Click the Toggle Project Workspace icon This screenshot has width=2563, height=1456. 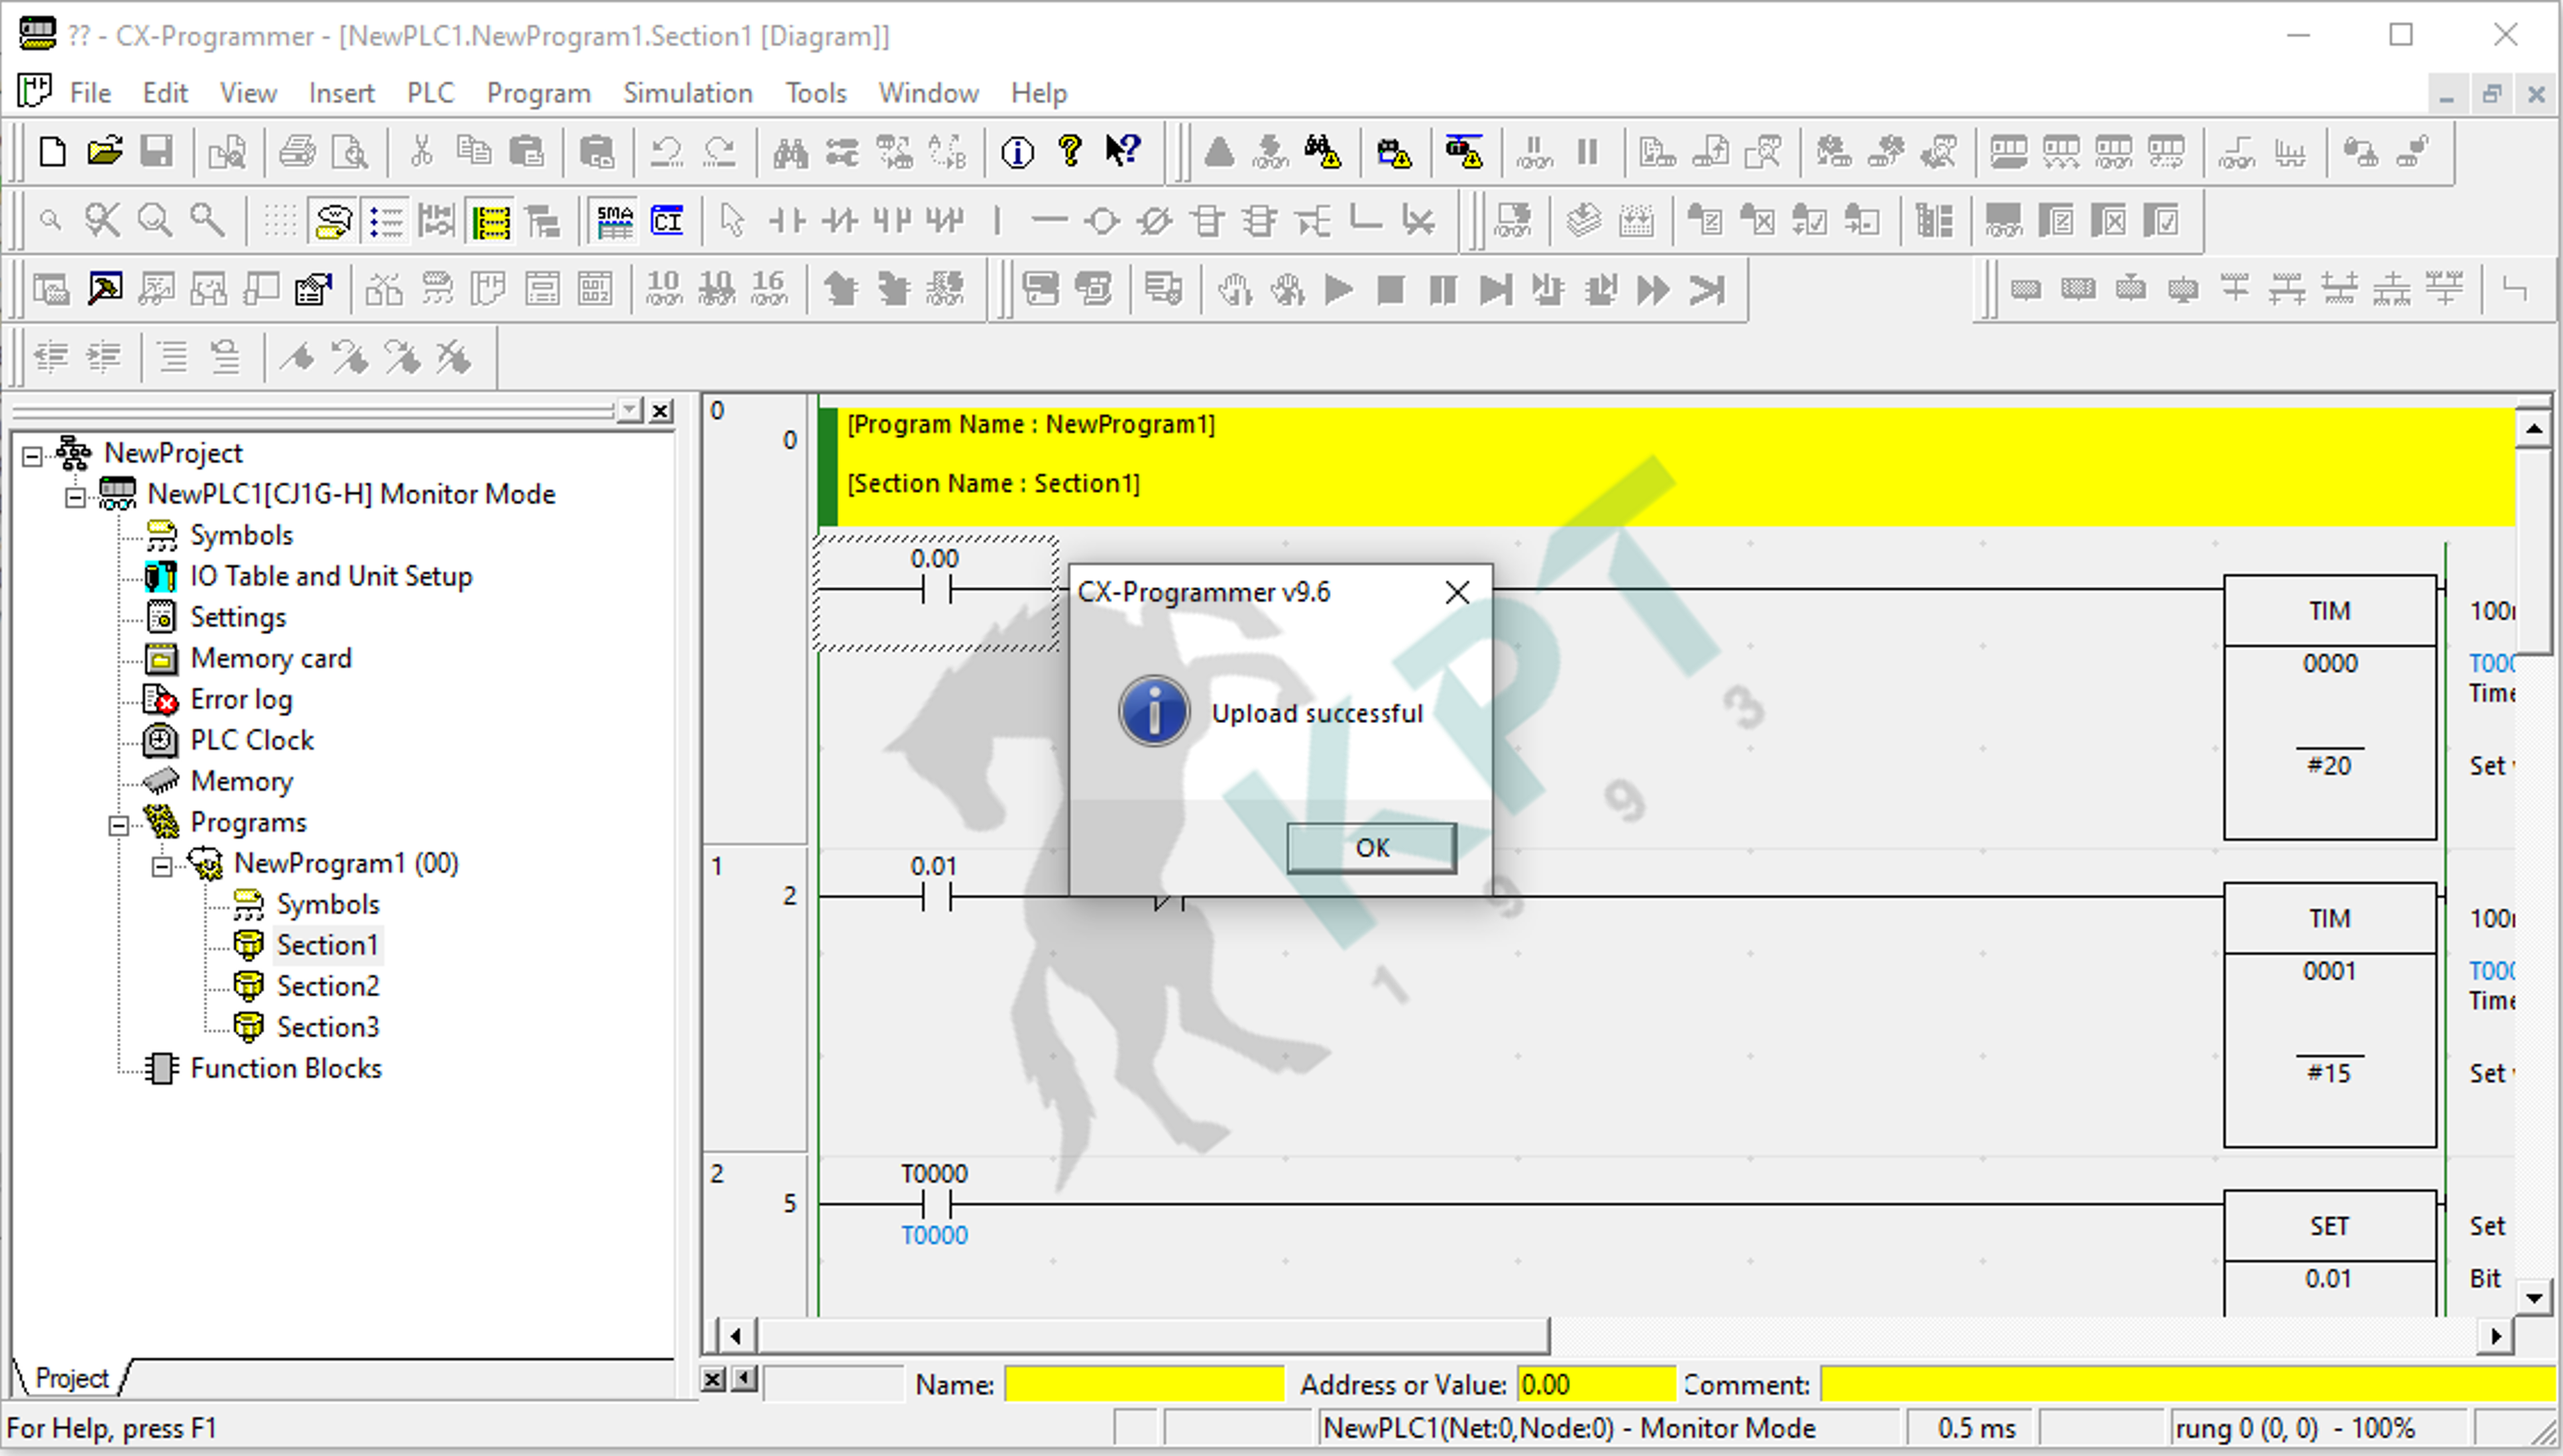[51, 290]
